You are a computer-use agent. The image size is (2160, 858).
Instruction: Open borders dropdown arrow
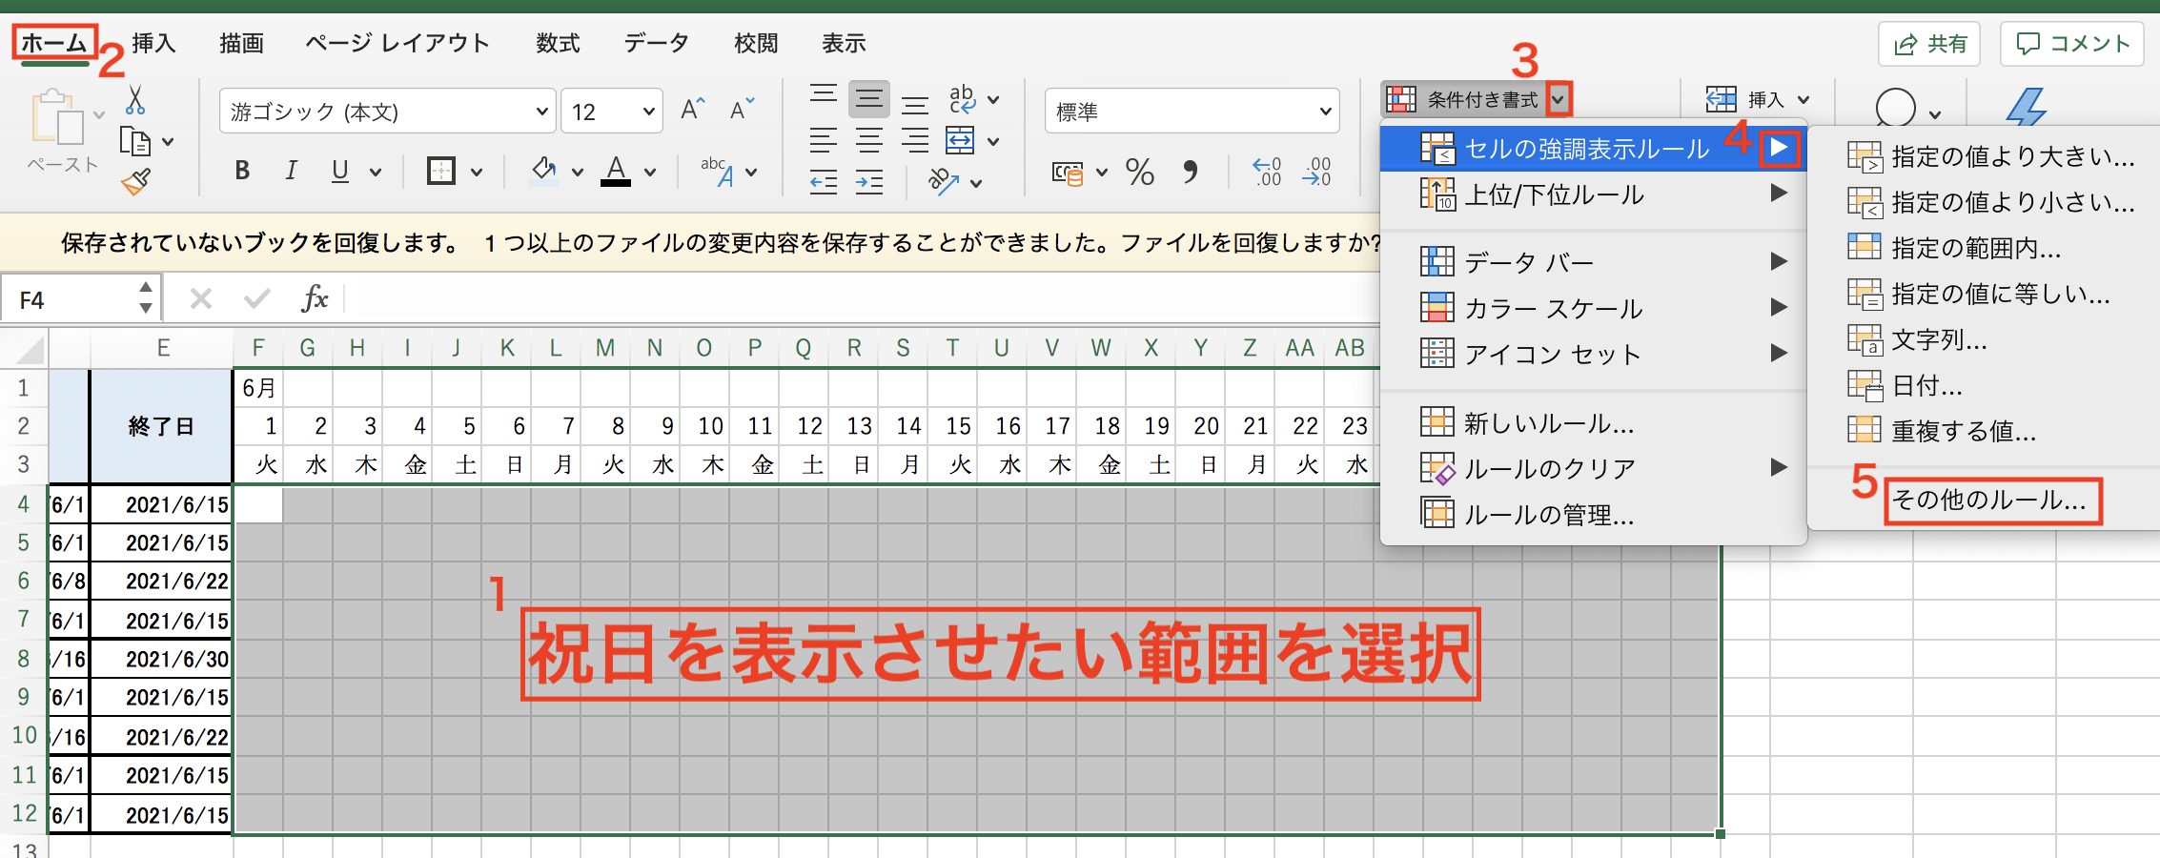pos(477,173)
